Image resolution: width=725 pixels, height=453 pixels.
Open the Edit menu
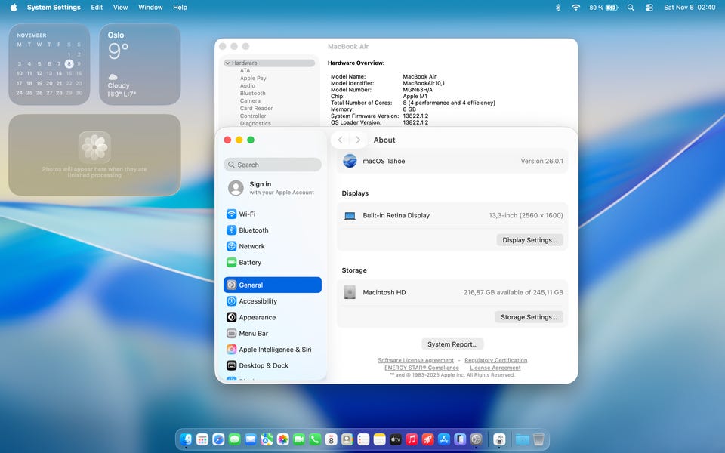(x=97, y=8)
